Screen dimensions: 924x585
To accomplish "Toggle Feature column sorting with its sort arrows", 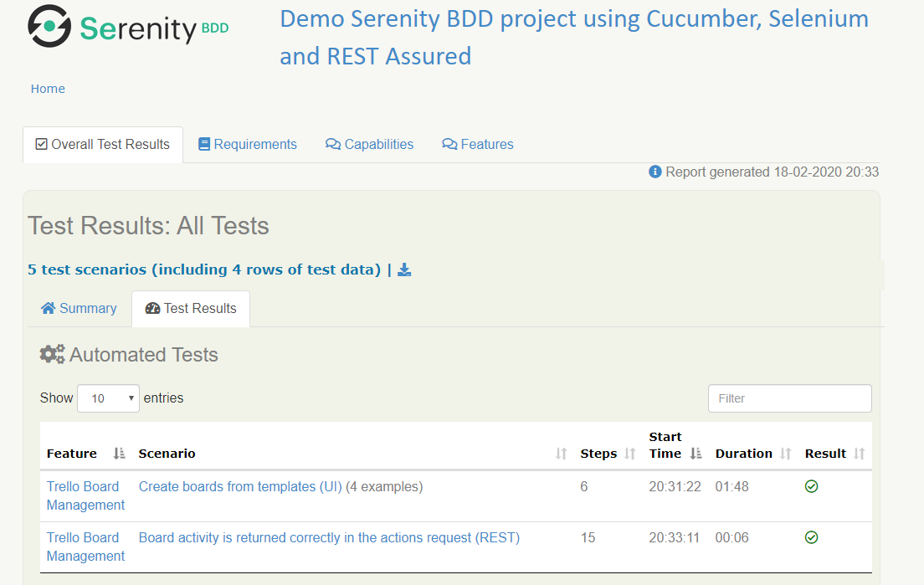I will coord(117,453).
